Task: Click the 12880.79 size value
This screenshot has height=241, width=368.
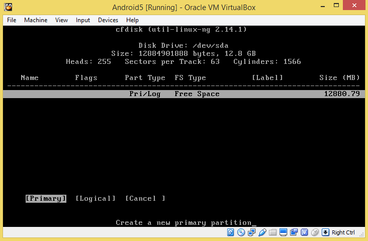Action: tap(342, 94)
